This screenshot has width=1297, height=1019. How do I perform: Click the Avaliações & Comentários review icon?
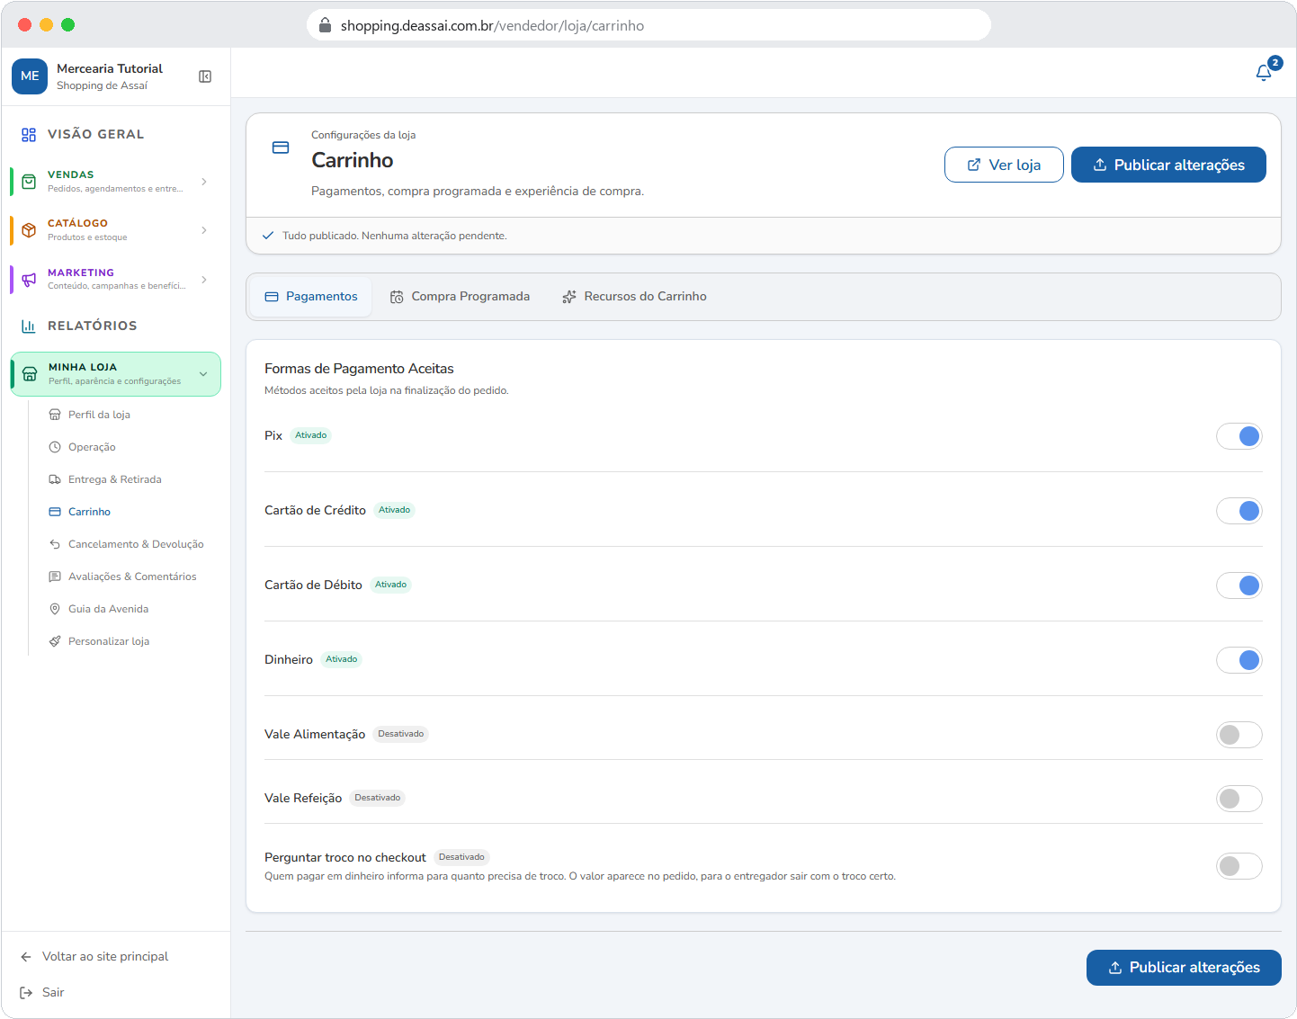55,577
